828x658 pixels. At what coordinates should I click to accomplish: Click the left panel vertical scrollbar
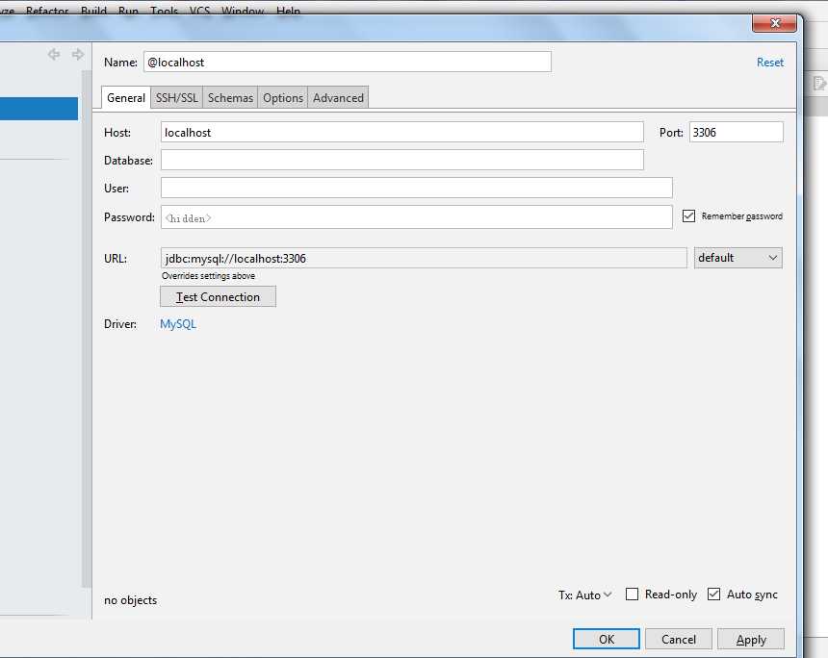[86, 329]
